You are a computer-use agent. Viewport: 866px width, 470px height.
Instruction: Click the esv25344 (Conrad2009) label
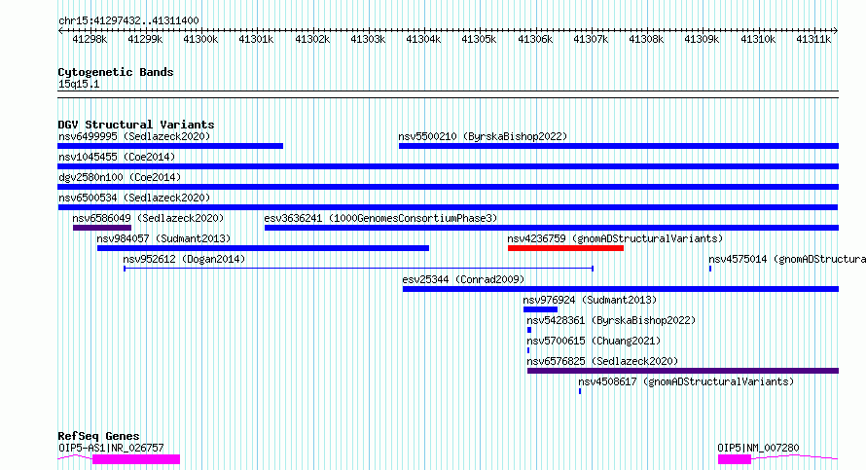pos(463,279)
